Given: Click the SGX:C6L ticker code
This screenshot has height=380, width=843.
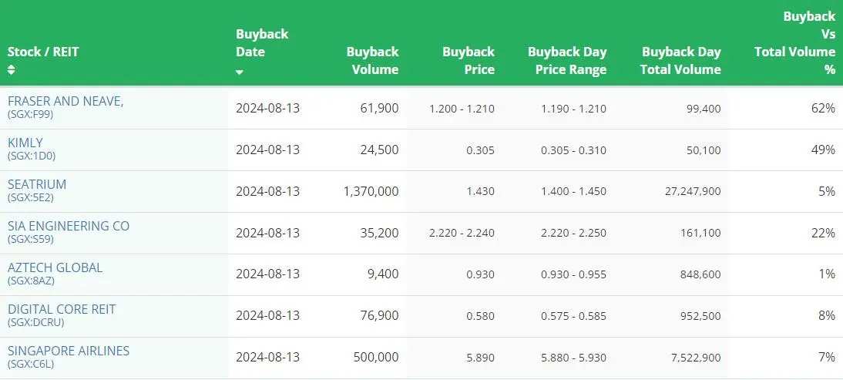Looking at the screenshot, I should [31, 364].
